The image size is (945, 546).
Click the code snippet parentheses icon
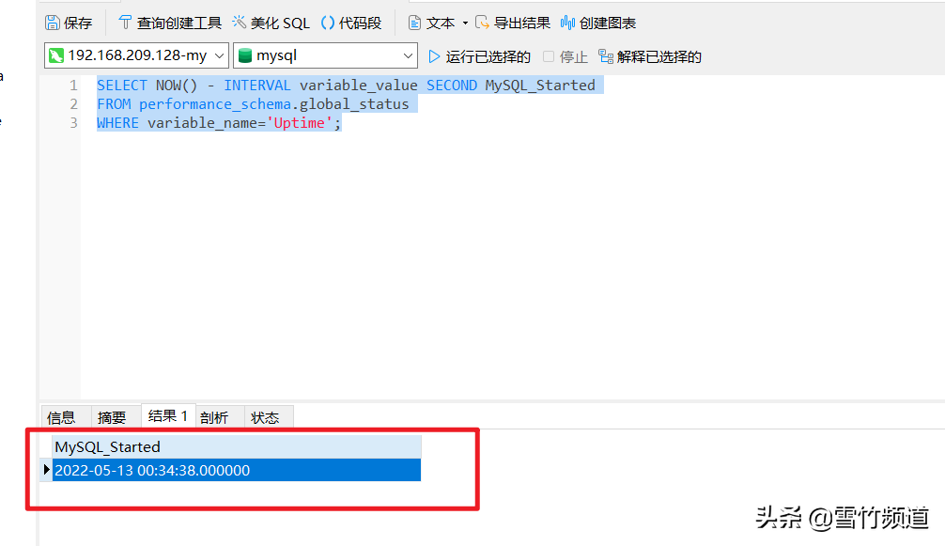pos(328,23)
